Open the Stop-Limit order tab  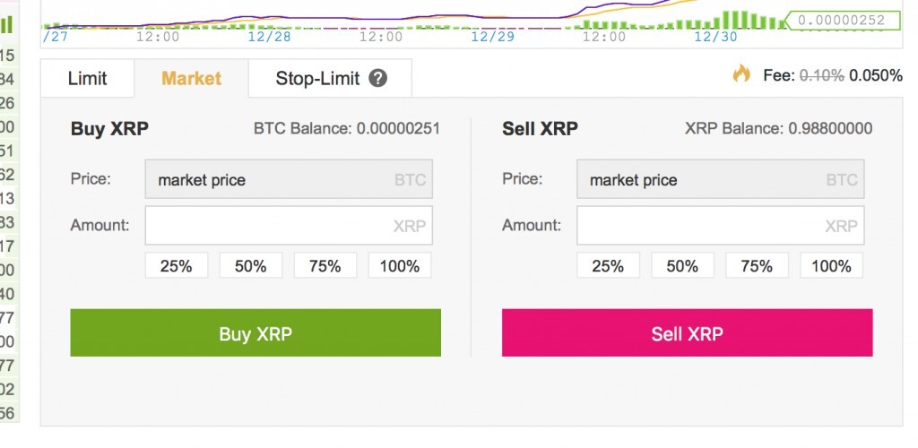[316, 79]
